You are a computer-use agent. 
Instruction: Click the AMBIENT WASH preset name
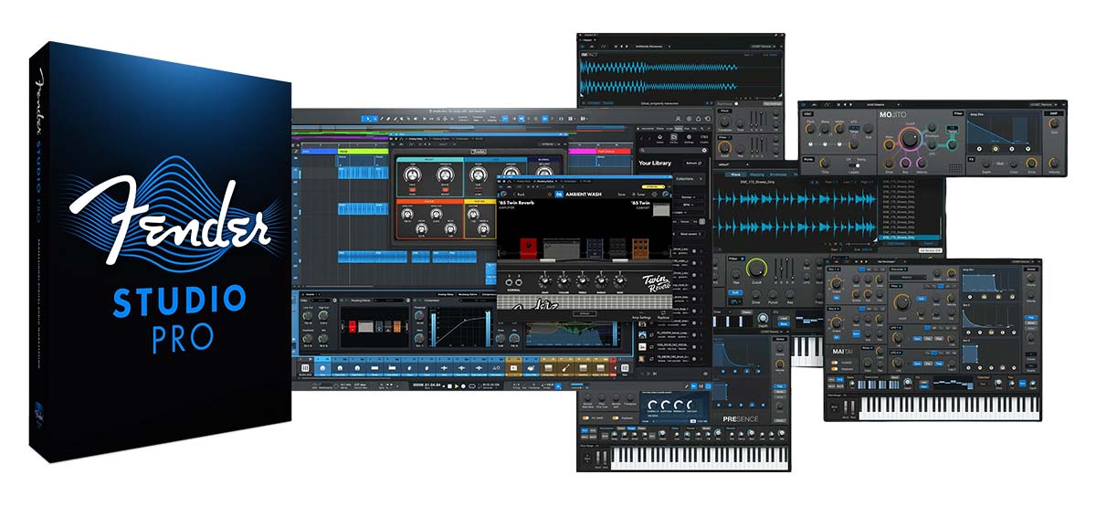(584, 195)
